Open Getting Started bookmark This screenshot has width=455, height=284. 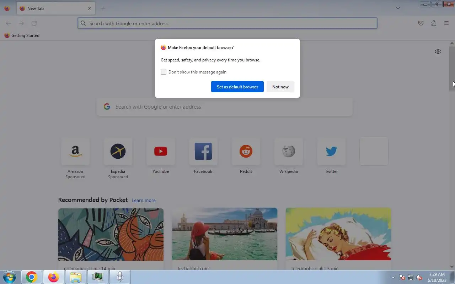pos(22,35)
